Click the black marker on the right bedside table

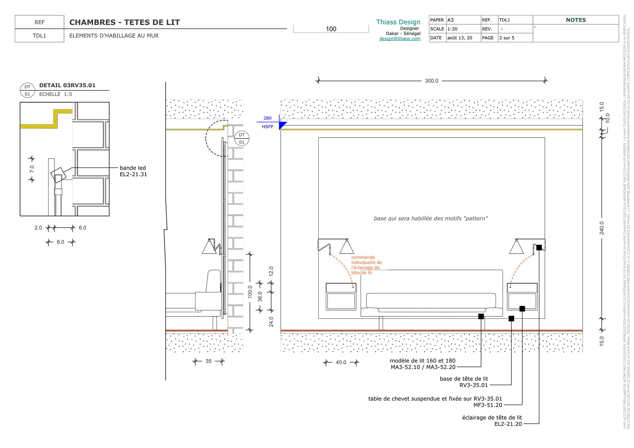(x=522, y=309)
